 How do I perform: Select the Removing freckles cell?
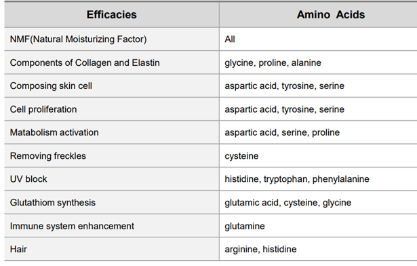tap(112, 156)
